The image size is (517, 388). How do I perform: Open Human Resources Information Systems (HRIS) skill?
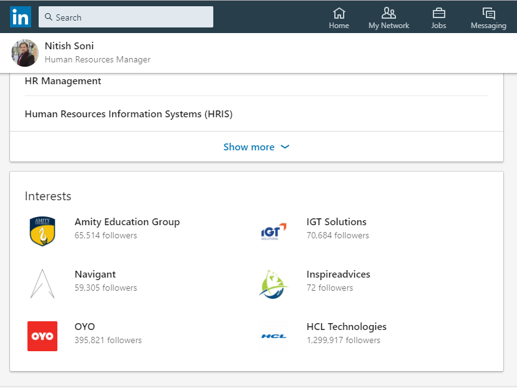(128, 114)
